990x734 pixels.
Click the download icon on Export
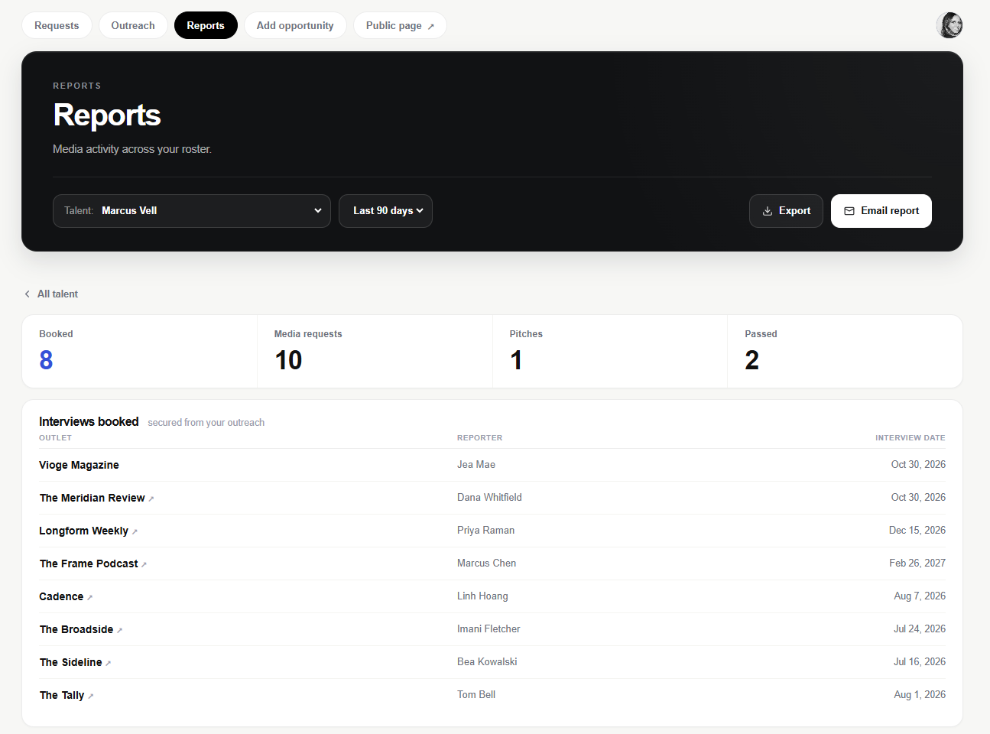[x=768, y=211]
